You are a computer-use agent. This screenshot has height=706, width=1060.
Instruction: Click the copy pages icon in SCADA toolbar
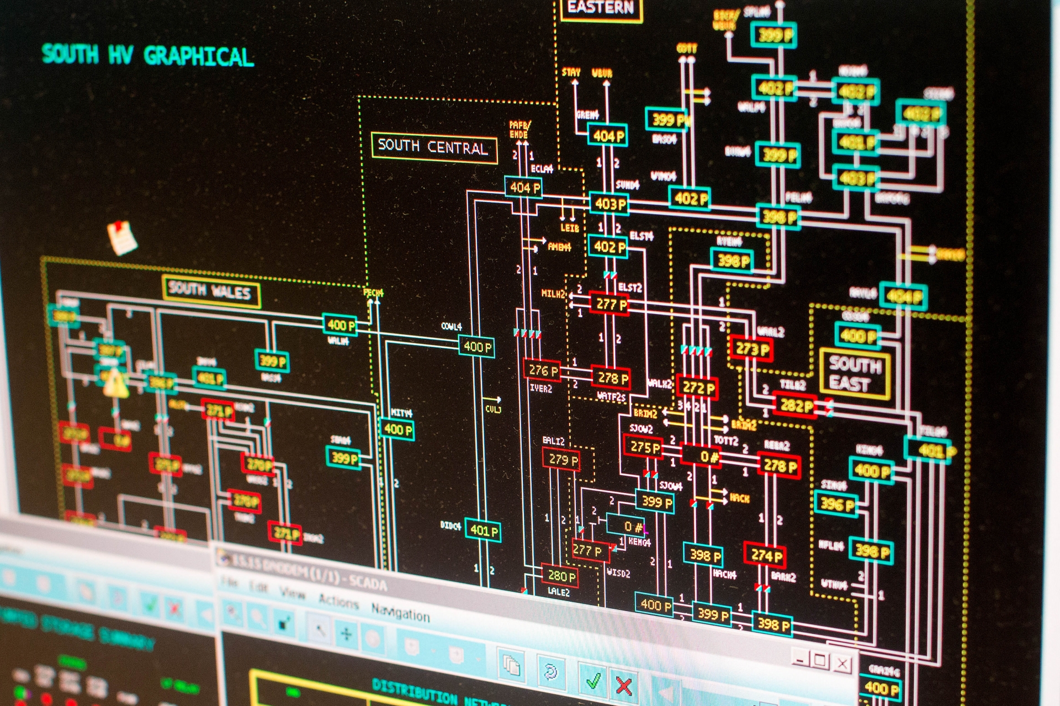click(512, 666)
